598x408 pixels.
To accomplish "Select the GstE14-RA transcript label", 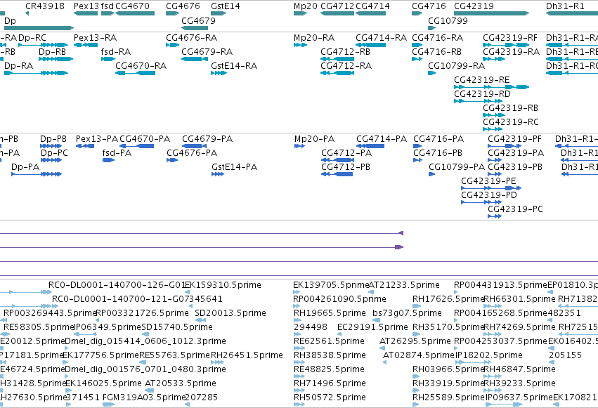I will 234,66.
